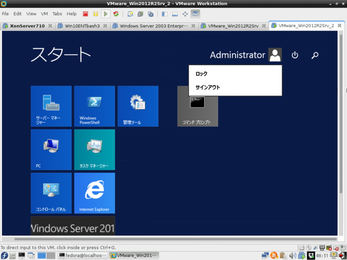Close the XenServer710 tab

tap(50, 26)
